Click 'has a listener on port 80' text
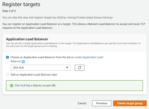Image resolution: width=149 pixels, height=109 pixels. (41, 85)
